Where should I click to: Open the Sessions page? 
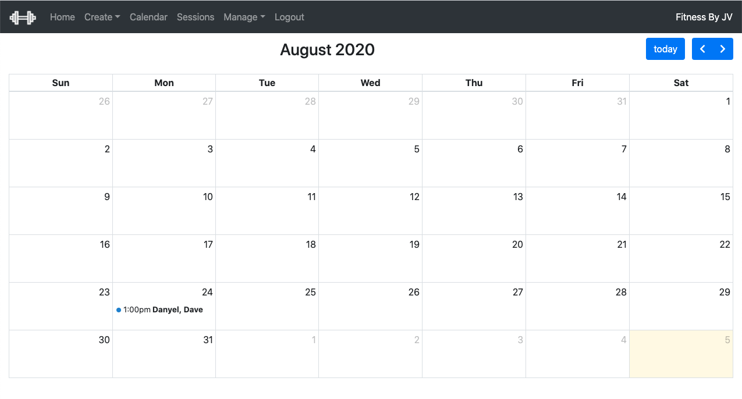pos(196,17)
